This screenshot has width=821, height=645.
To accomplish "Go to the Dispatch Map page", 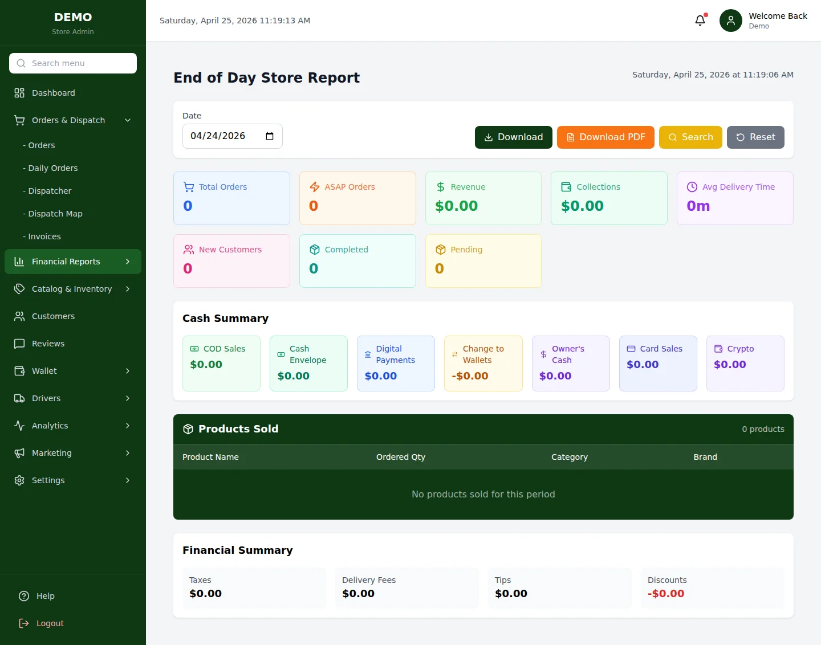I will [55, 214].
